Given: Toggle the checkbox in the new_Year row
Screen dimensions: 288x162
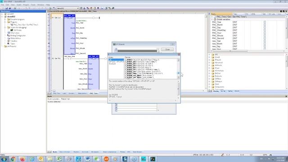Looking at the screenshot, I should point(265,41).
